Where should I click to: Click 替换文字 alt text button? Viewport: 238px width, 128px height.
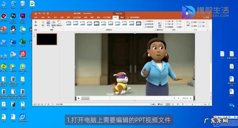(160, 24)
